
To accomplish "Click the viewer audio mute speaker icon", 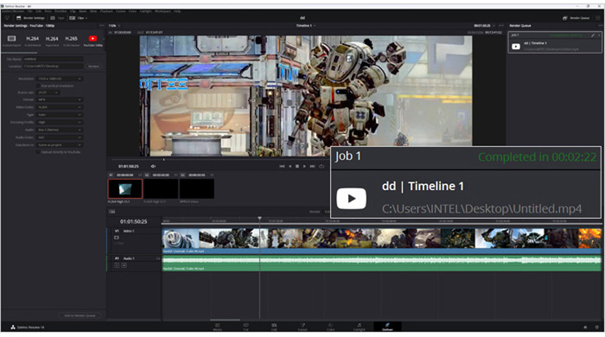I will click(153, 166).
